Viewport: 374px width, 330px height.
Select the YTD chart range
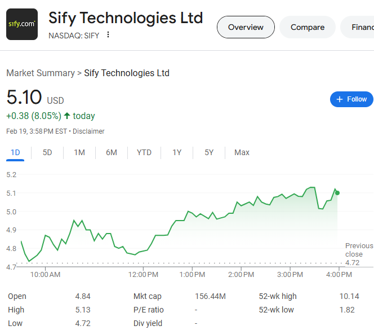click(x=144, y=152)
